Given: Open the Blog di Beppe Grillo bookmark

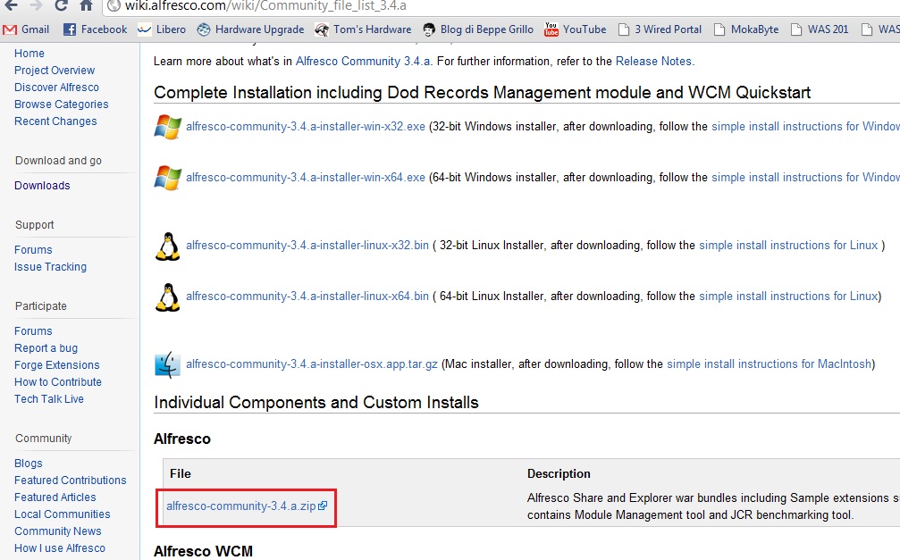Looking at the screenshot, I should [x=477, y=29].
